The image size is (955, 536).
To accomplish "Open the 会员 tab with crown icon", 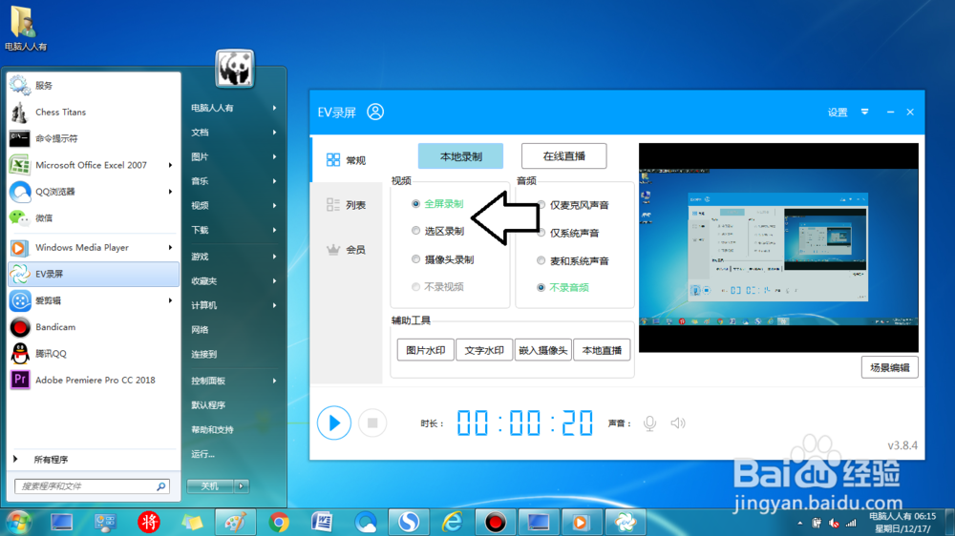I will (x=347, y=250).
